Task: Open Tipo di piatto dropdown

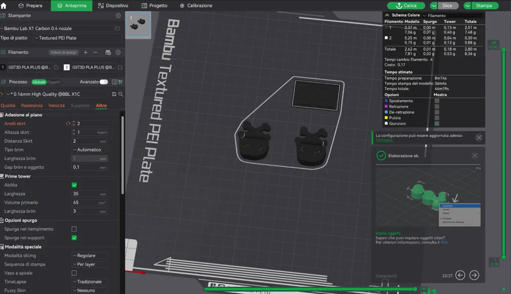Action: (78, 38)
